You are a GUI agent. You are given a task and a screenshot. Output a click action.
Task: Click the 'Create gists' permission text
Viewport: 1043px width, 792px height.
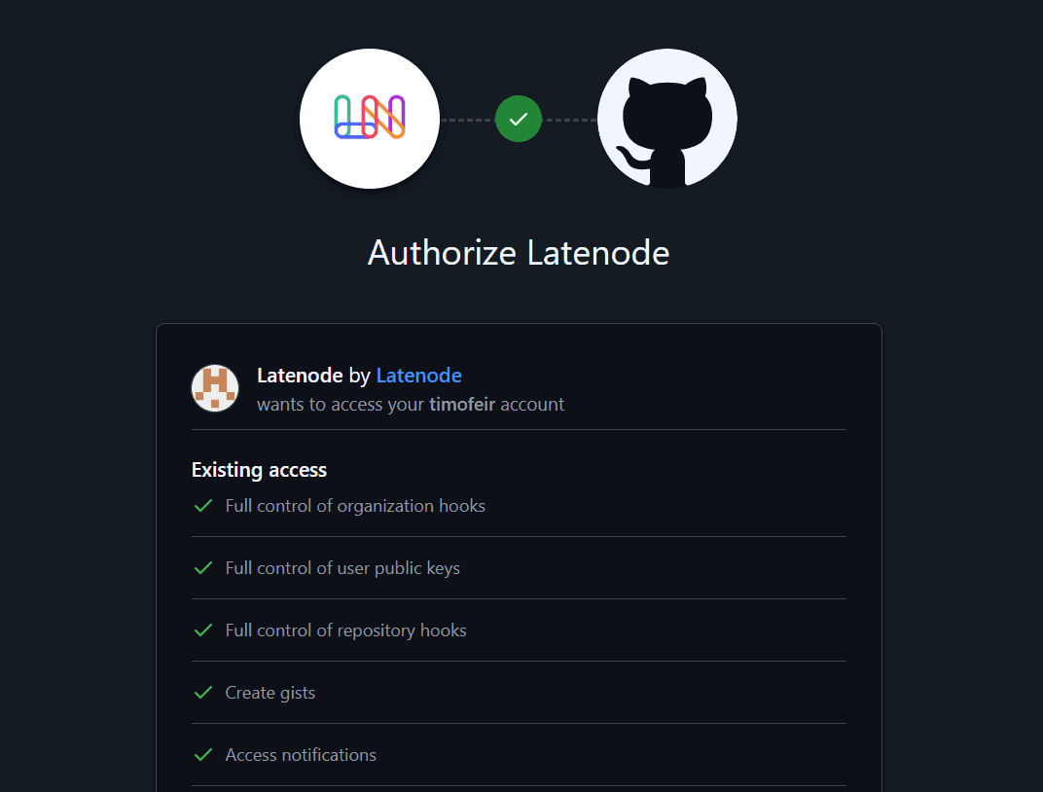point(270,693)
